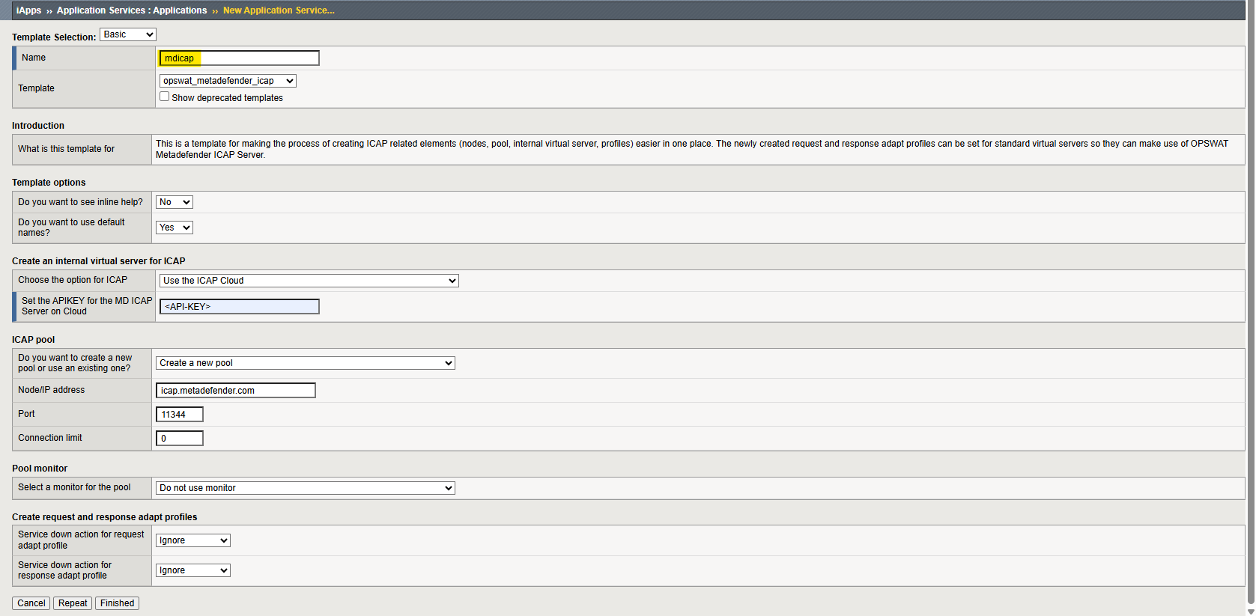Click the Template options heading

(x=49, y=183)
